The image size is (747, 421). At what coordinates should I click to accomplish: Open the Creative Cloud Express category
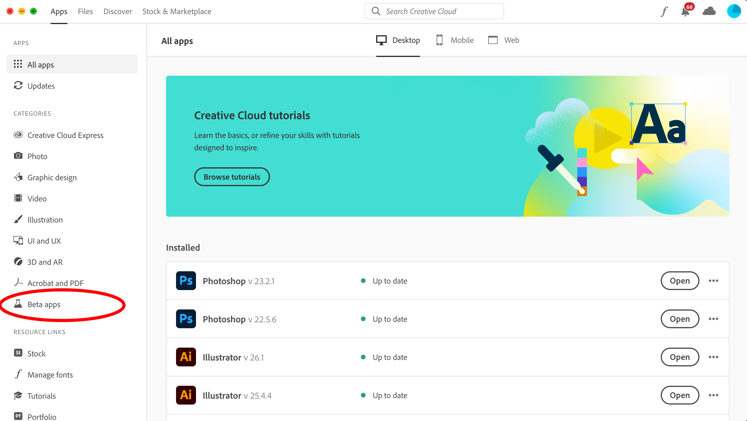(x=65, y=135)
